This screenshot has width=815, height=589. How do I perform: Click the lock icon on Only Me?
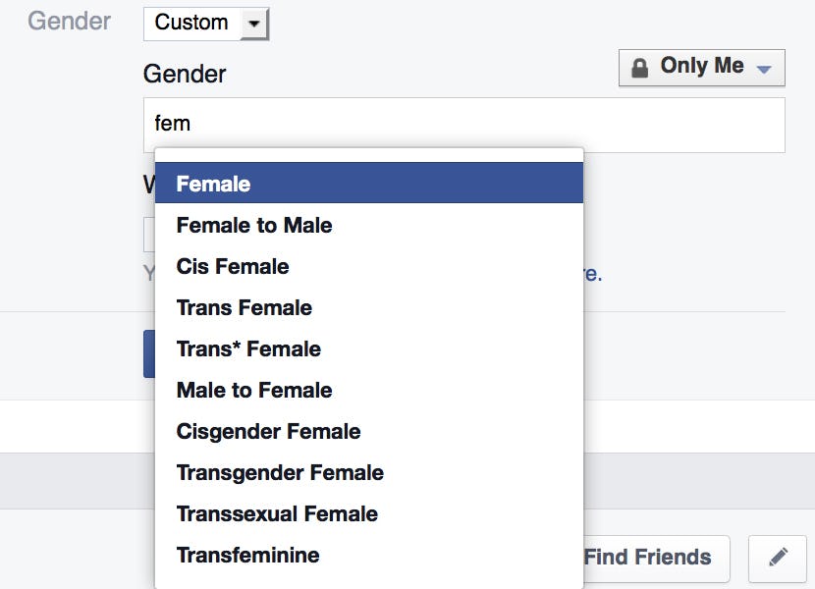[640, 66]
